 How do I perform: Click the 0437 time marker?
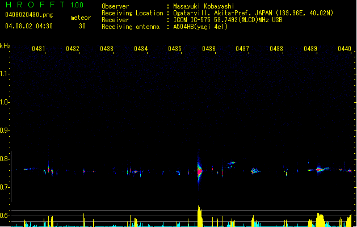pyautogui.click(x=242, y=49)
